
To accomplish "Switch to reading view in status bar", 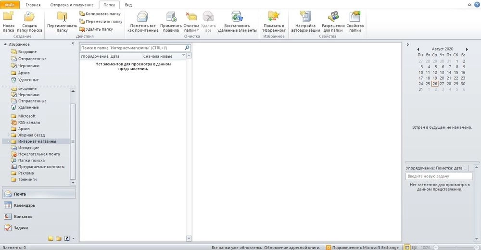I will pyautogui.click(x=415, y=247).
